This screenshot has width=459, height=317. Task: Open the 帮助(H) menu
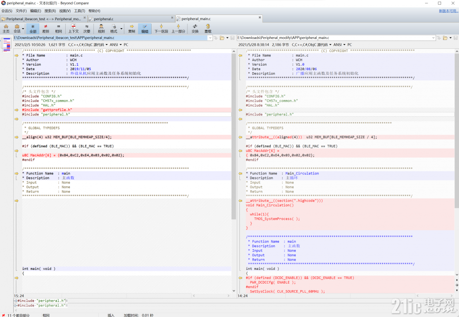click(94, 11)
